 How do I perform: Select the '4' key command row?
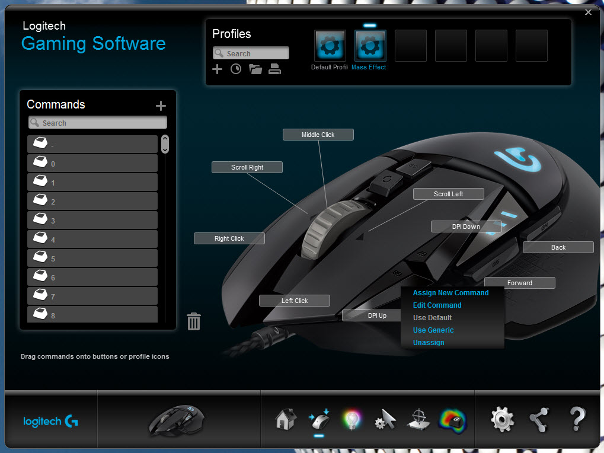tap(92, 239)
